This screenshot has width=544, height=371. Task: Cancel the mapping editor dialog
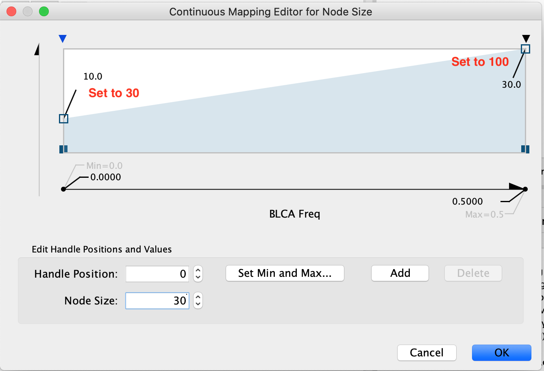426,353
